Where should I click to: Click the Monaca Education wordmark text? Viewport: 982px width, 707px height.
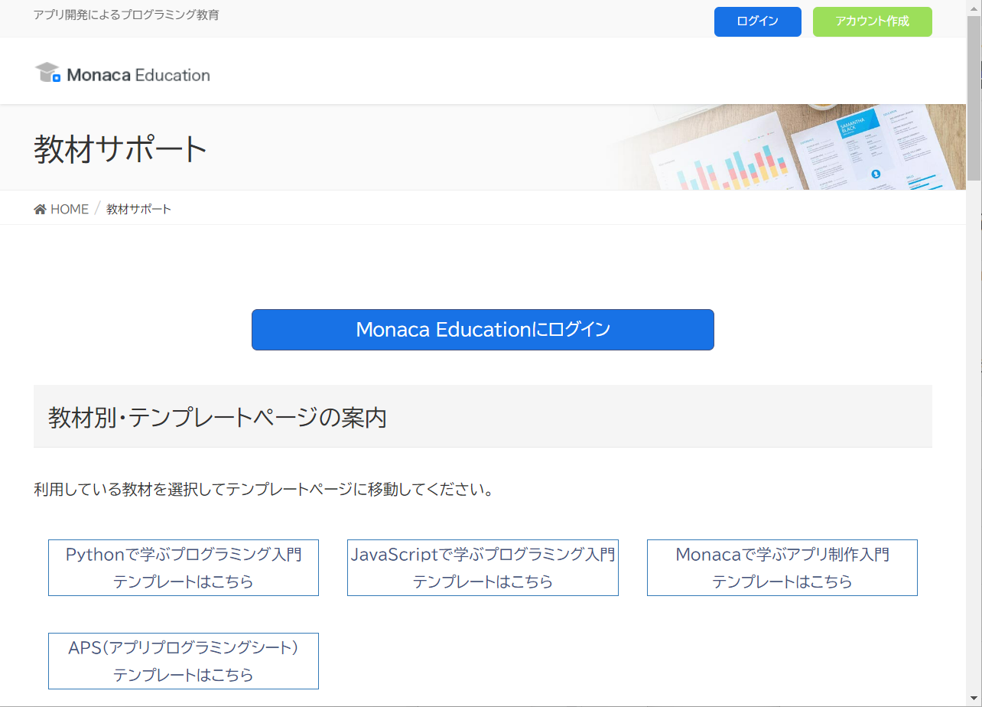(x=138, y=75)
